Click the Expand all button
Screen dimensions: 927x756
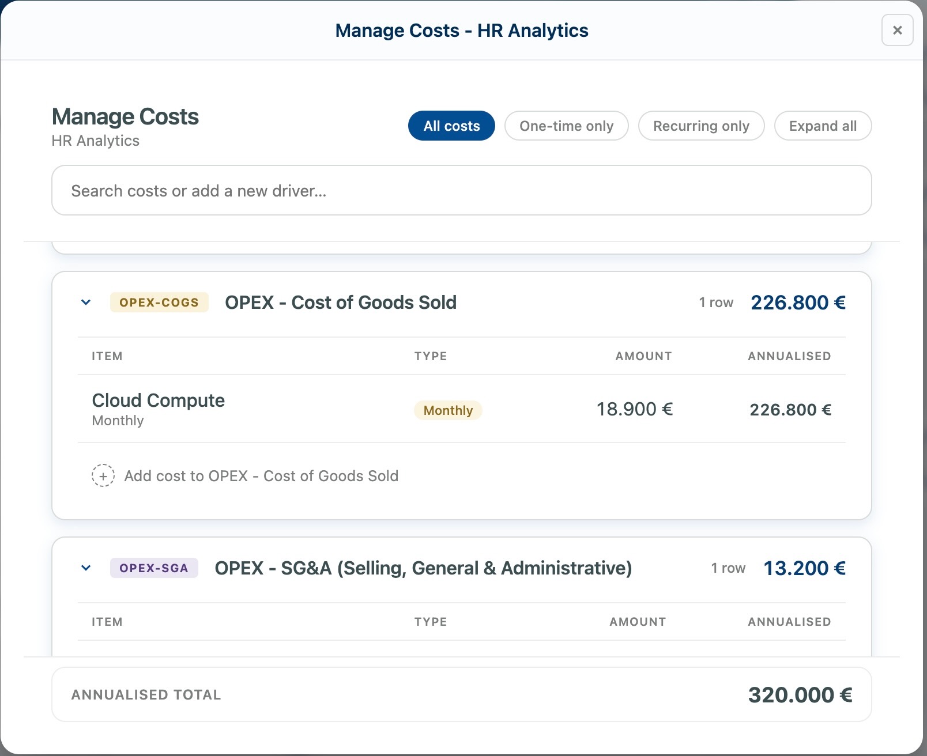click(x=823, y=126)
